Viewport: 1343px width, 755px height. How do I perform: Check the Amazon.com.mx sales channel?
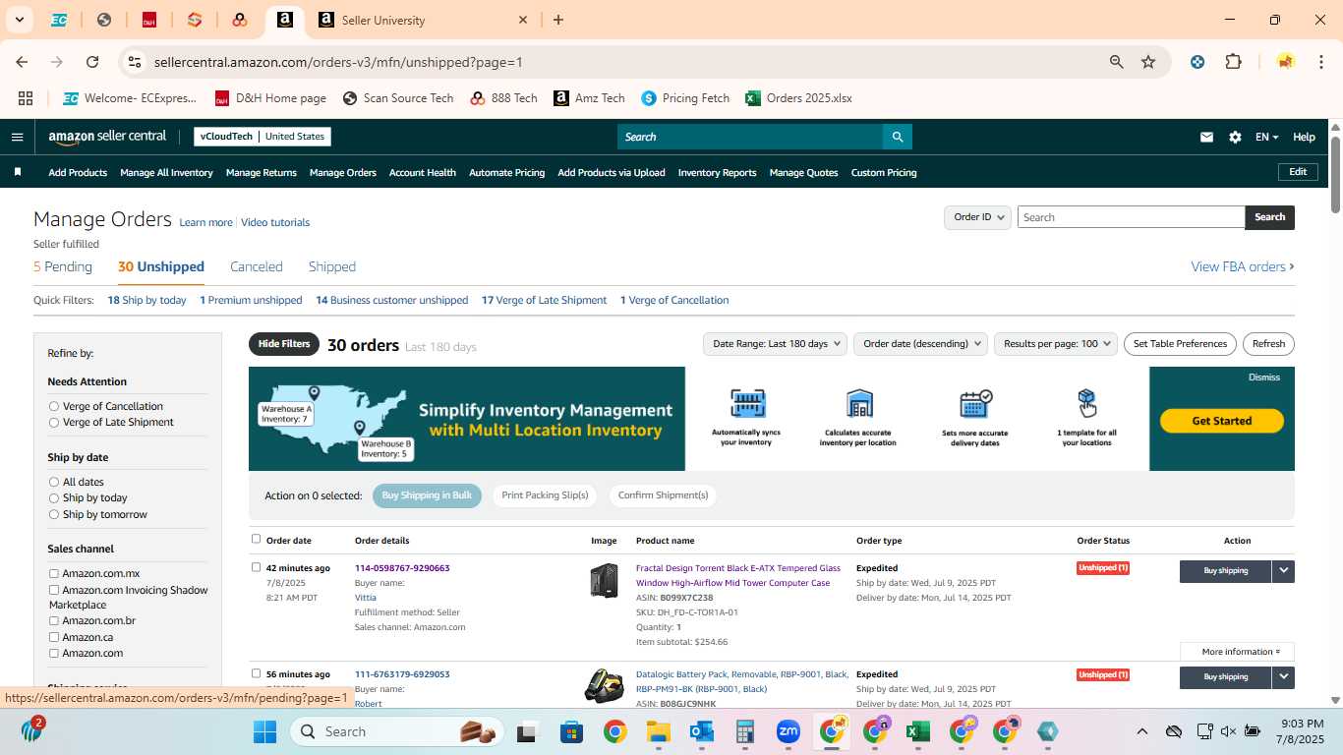coord(54,573)
